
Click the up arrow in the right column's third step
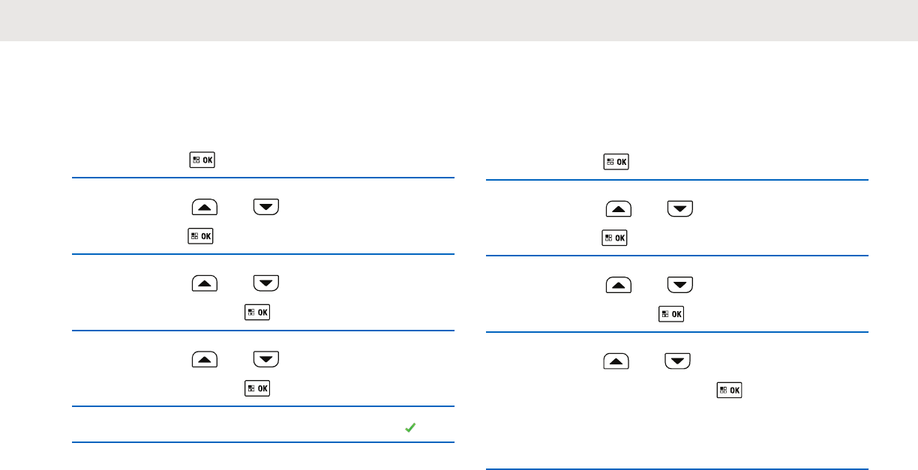coord(619,285)
